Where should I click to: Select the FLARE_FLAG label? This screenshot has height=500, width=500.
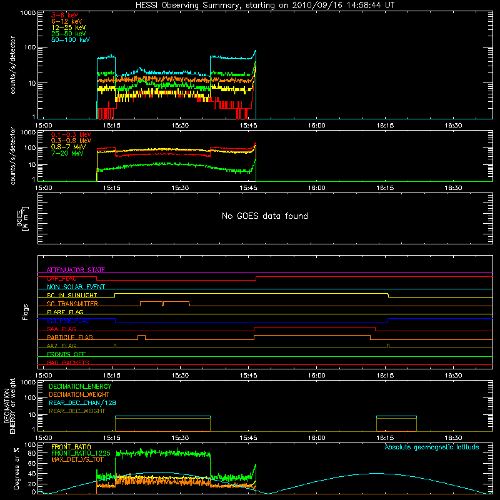tap(65, 312)
